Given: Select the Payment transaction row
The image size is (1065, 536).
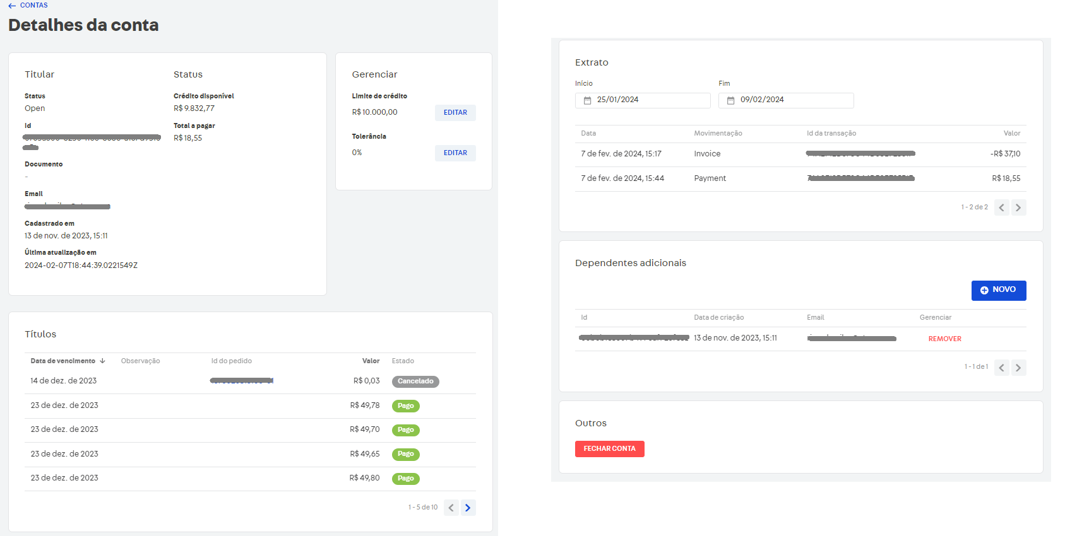Looking at the screenshot, I should coord(800,179).
